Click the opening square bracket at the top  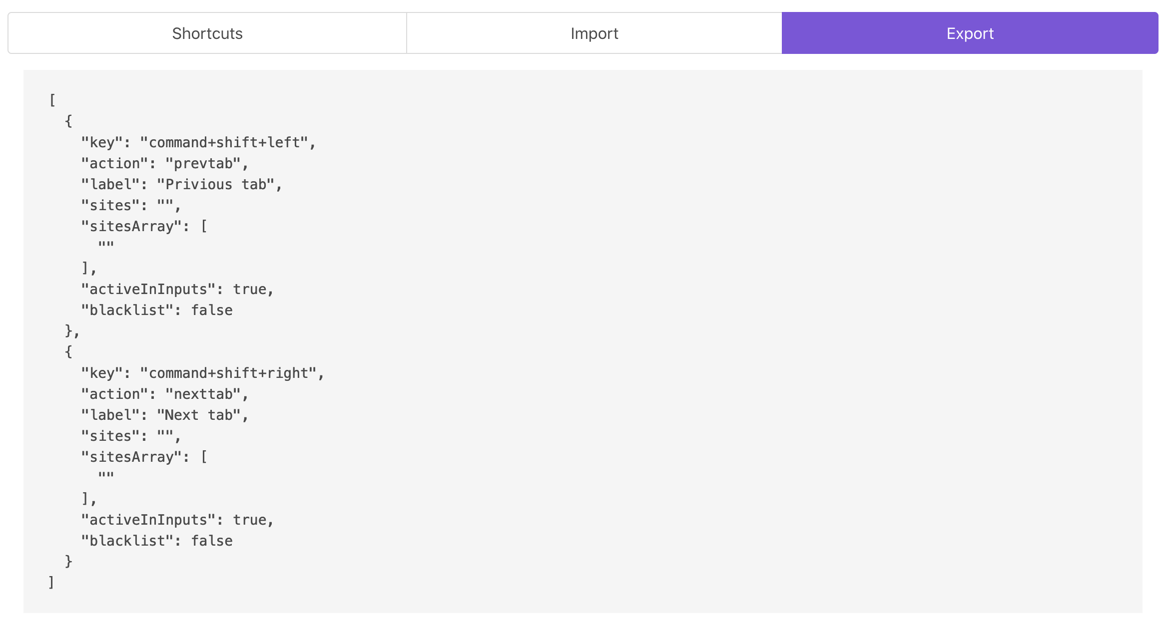pos(52,100)
